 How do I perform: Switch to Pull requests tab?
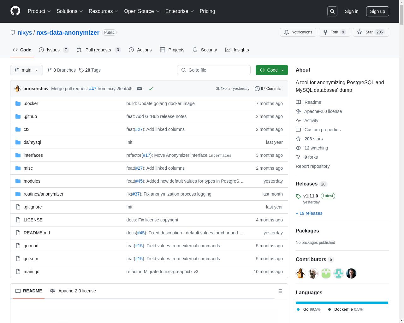click(99, 50)
